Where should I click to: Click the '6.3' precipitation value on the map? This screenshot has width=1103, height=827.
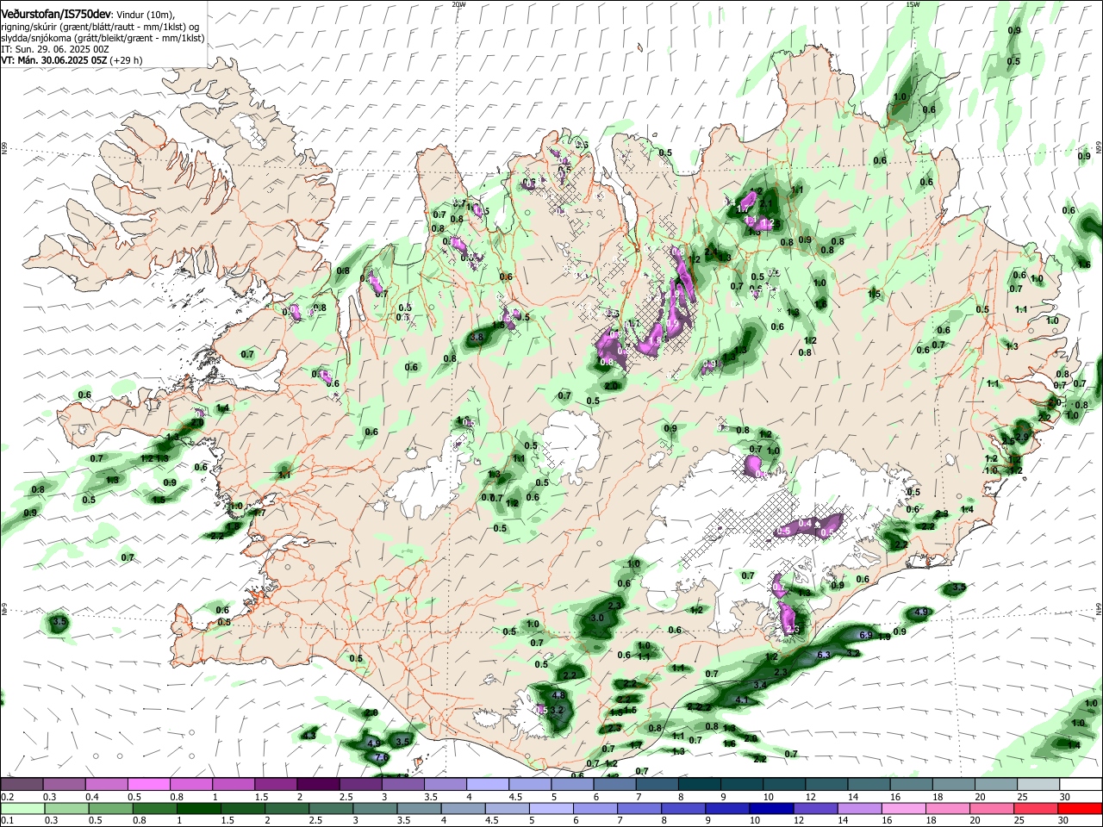point(823,655)
